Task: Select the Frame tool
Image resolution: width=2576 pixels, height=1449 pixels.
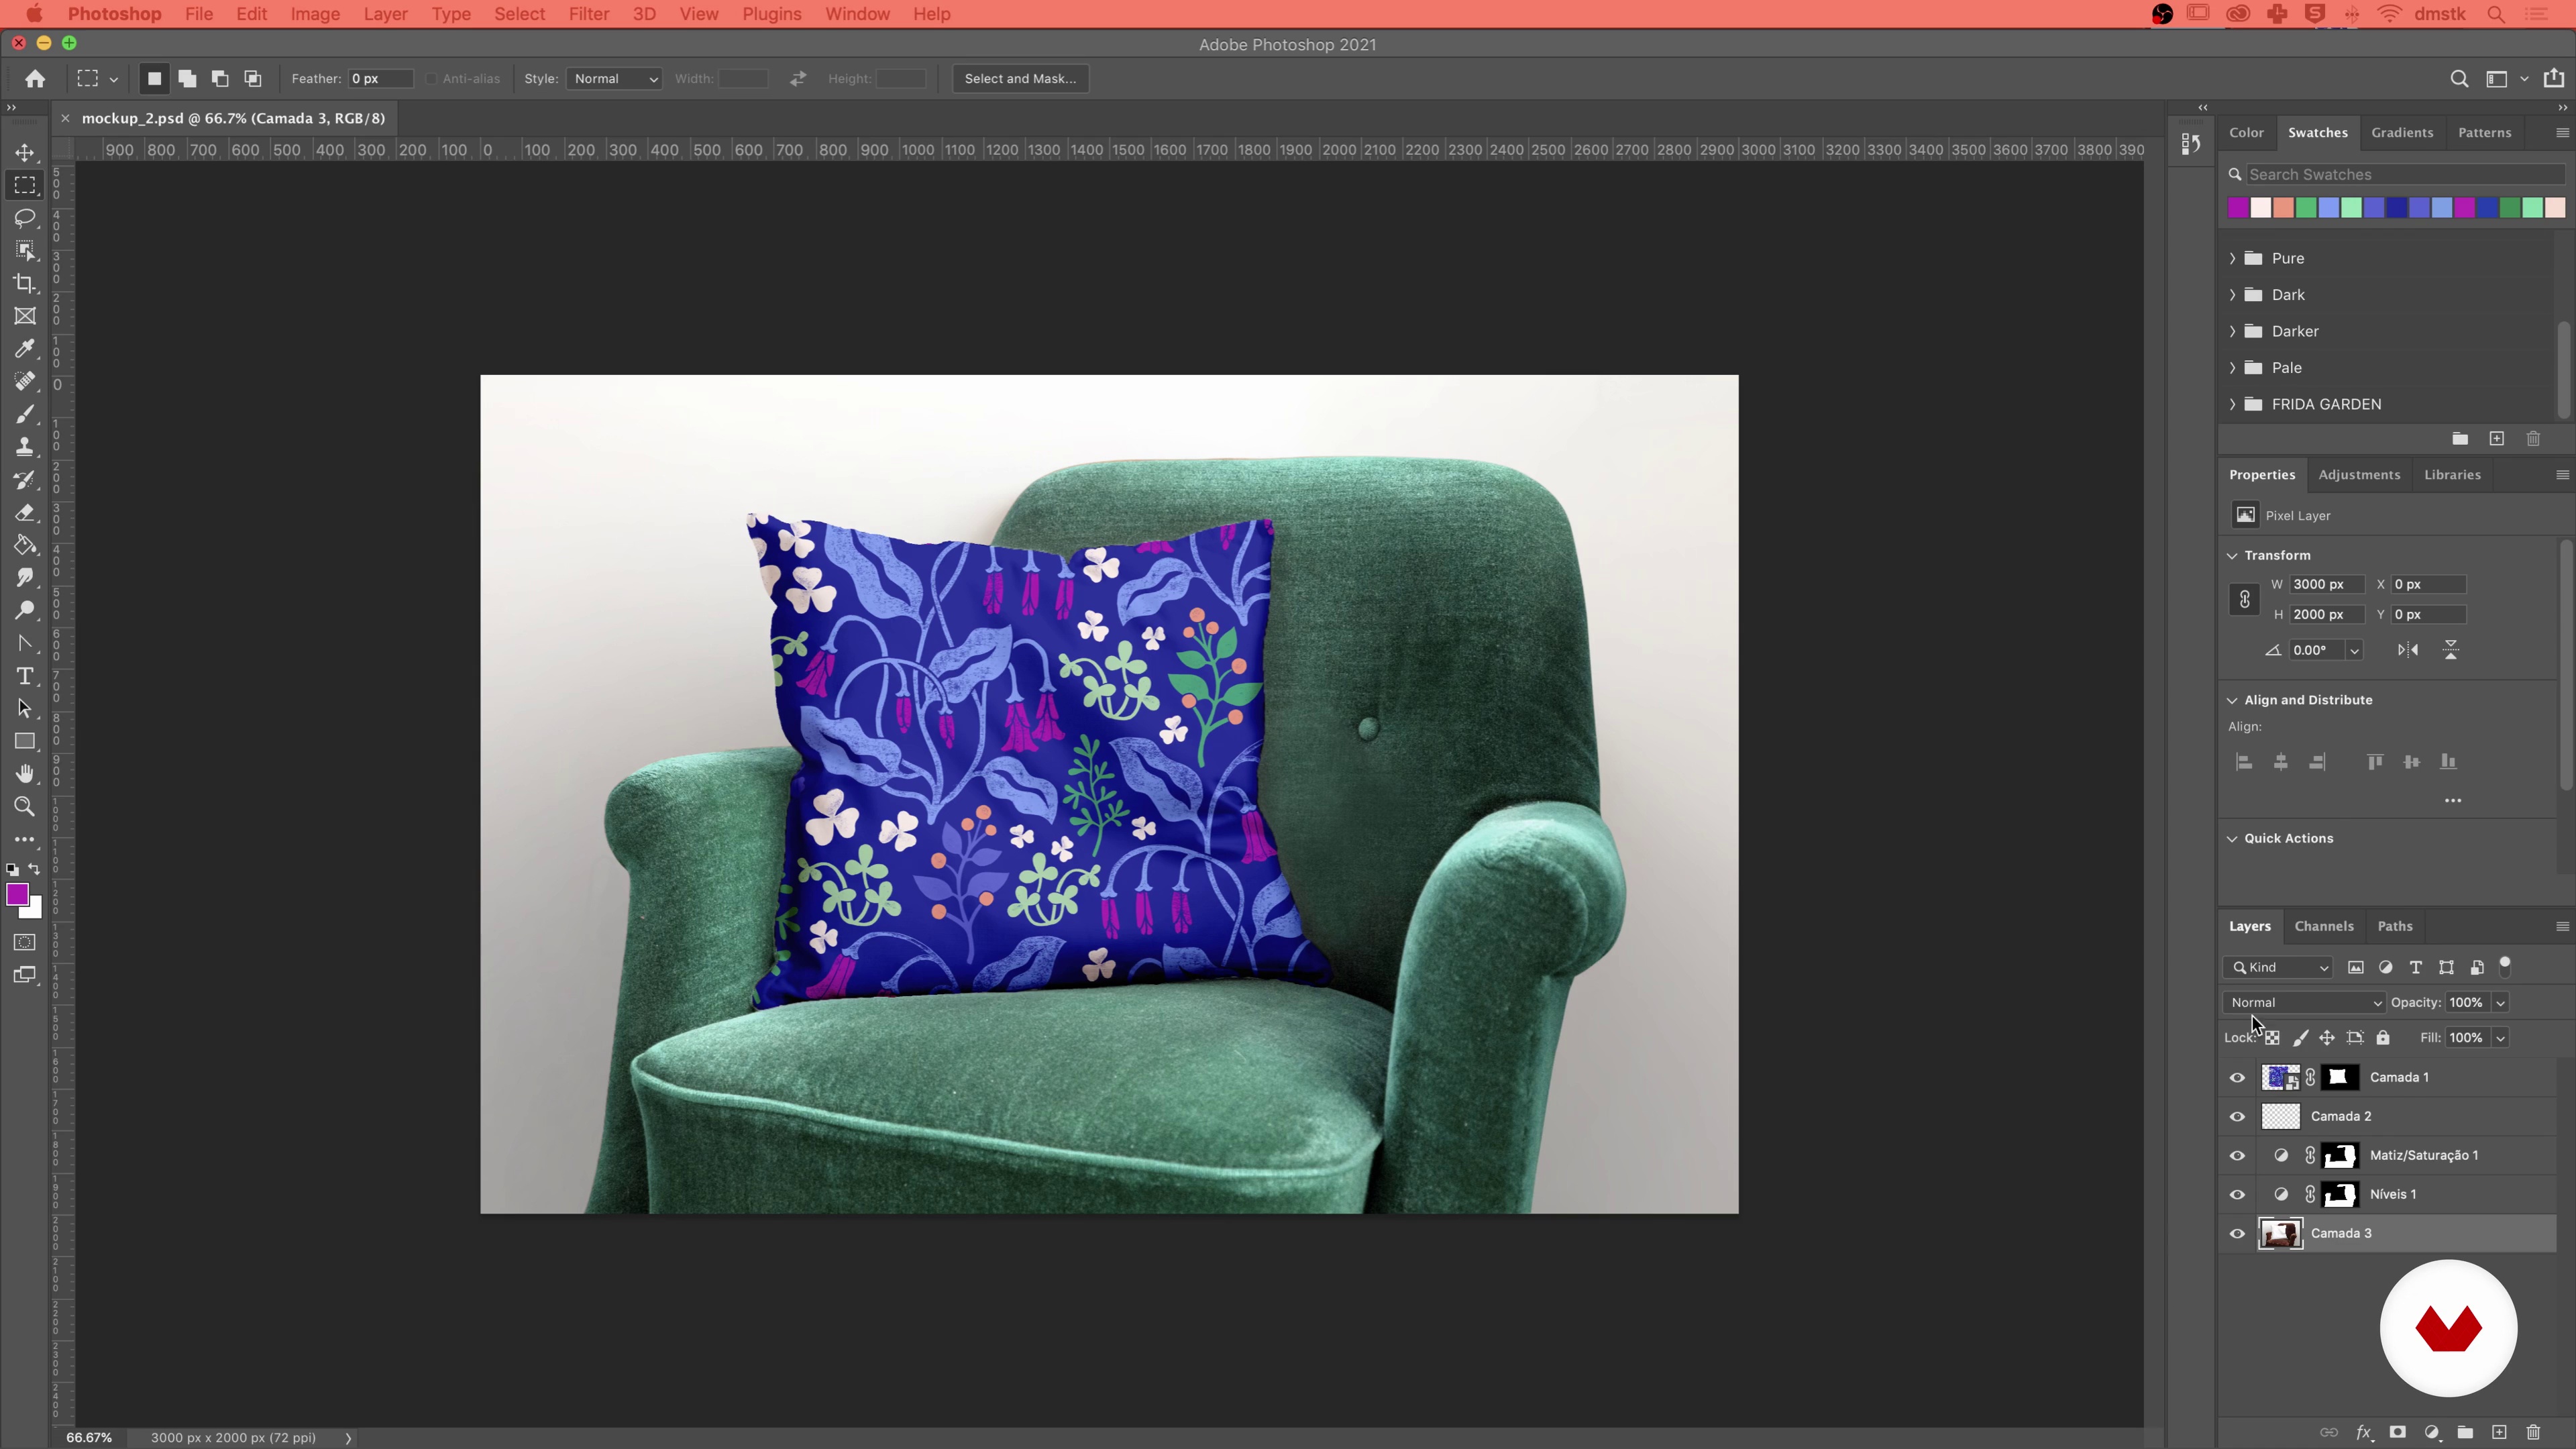Action: point(25,316)
